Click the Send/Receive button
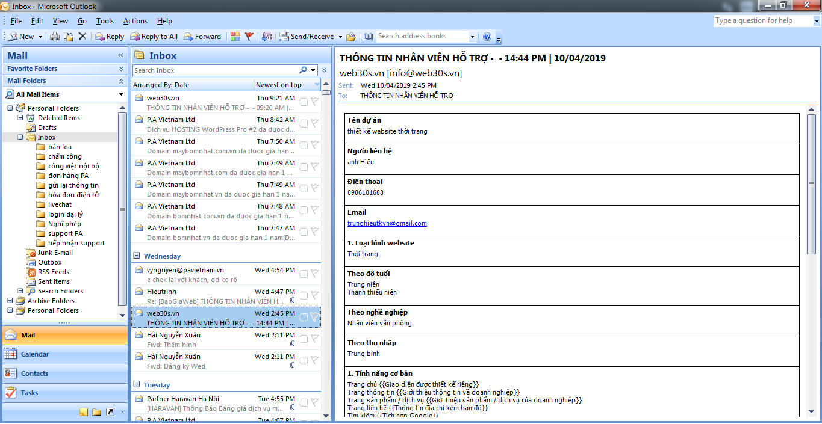This screenshot has width=822, height=424. (307, 37)
